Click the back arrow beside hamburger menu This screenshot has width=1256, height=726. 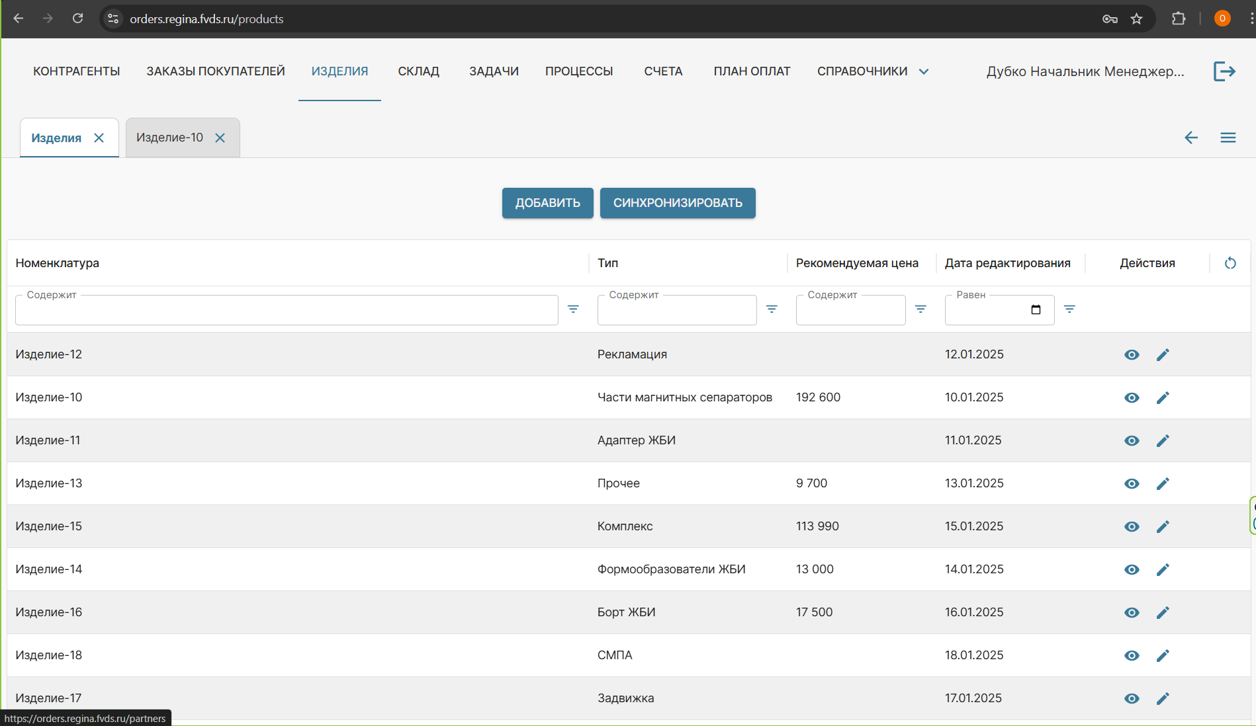pyautogui.click(x=1191, y=138)
